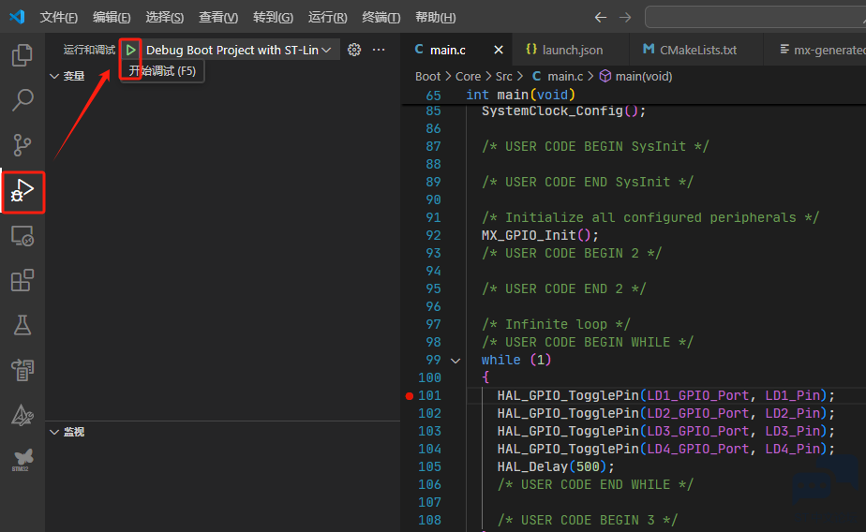Click the while keyword on line 99
The width and height of the screenshot is (866, 532).
[x=500, y=360]
